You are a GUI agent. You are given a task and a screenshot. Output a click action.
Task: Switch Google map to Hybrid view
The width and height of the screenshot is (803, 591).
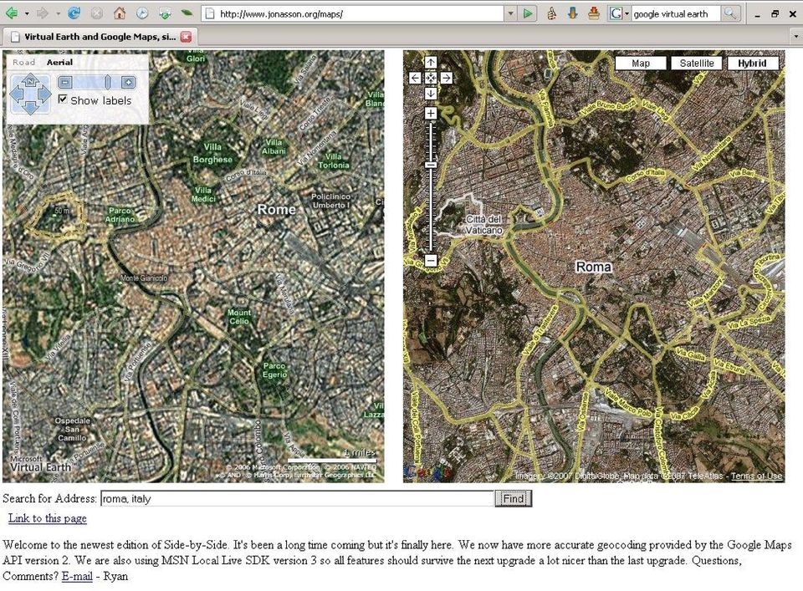coord(752,63)
